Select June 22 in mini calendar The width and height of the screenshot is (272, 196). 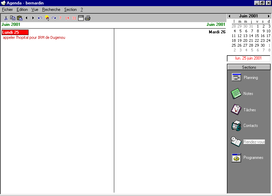coord(257,40)
